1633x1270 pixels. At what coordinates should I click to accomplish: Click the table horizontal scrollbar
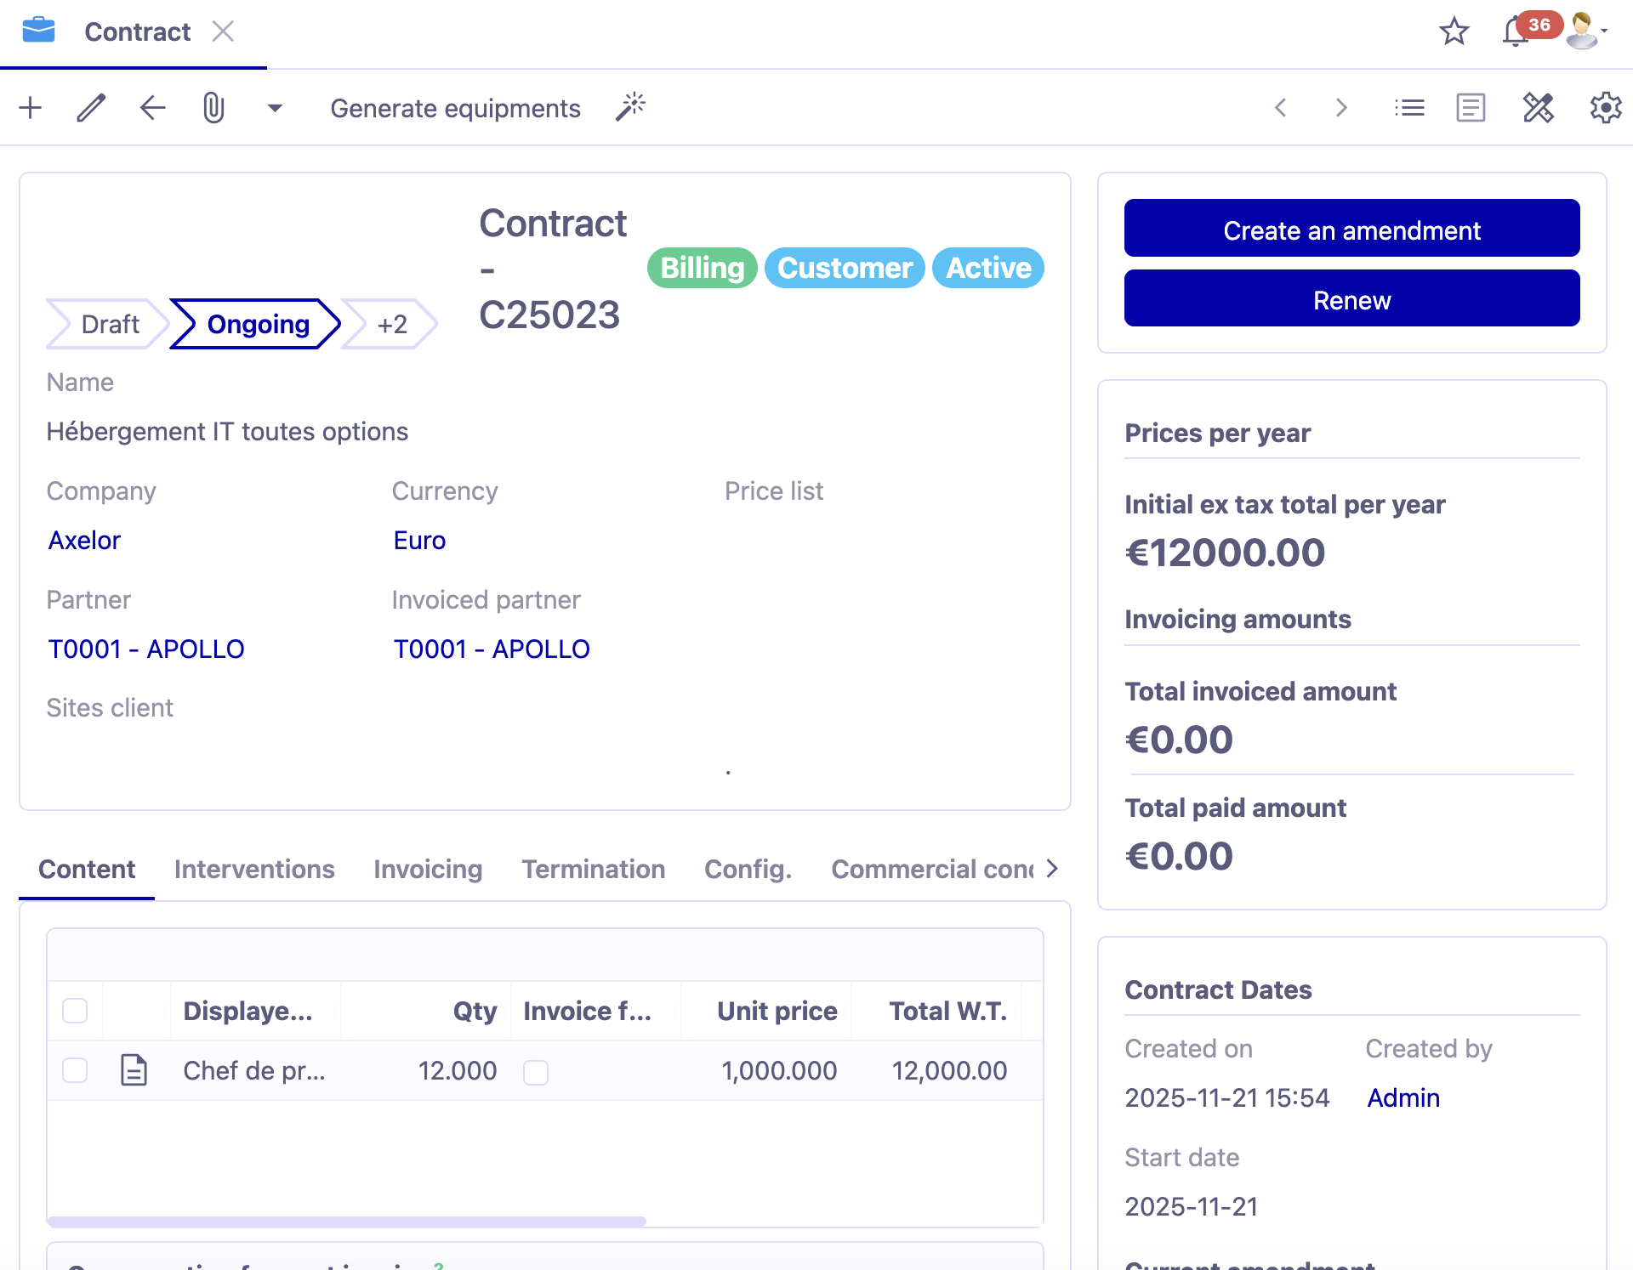[x=347, y=1222]
